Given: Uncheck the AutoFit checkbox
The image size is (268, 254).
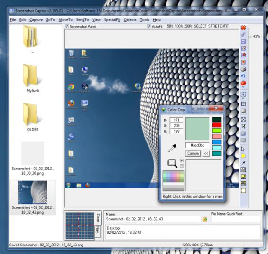Looking at the screenshot, I should (149, 26).
